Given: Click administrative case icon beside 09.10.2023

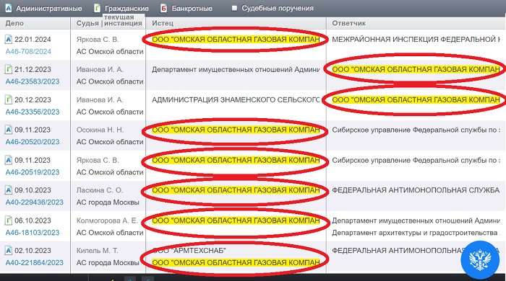Looking at the screenshot, I should (9, 190).
